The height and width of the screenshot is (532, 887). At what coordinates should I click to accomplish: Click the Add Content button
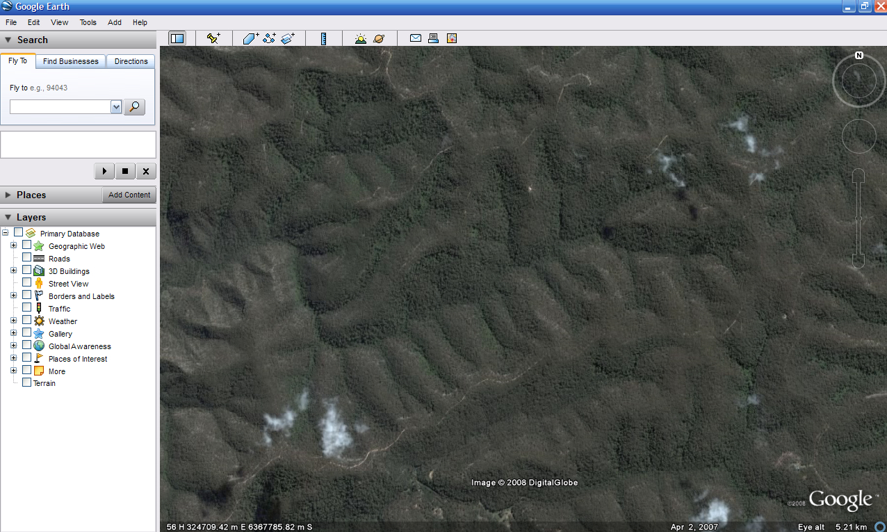point(129,195)
